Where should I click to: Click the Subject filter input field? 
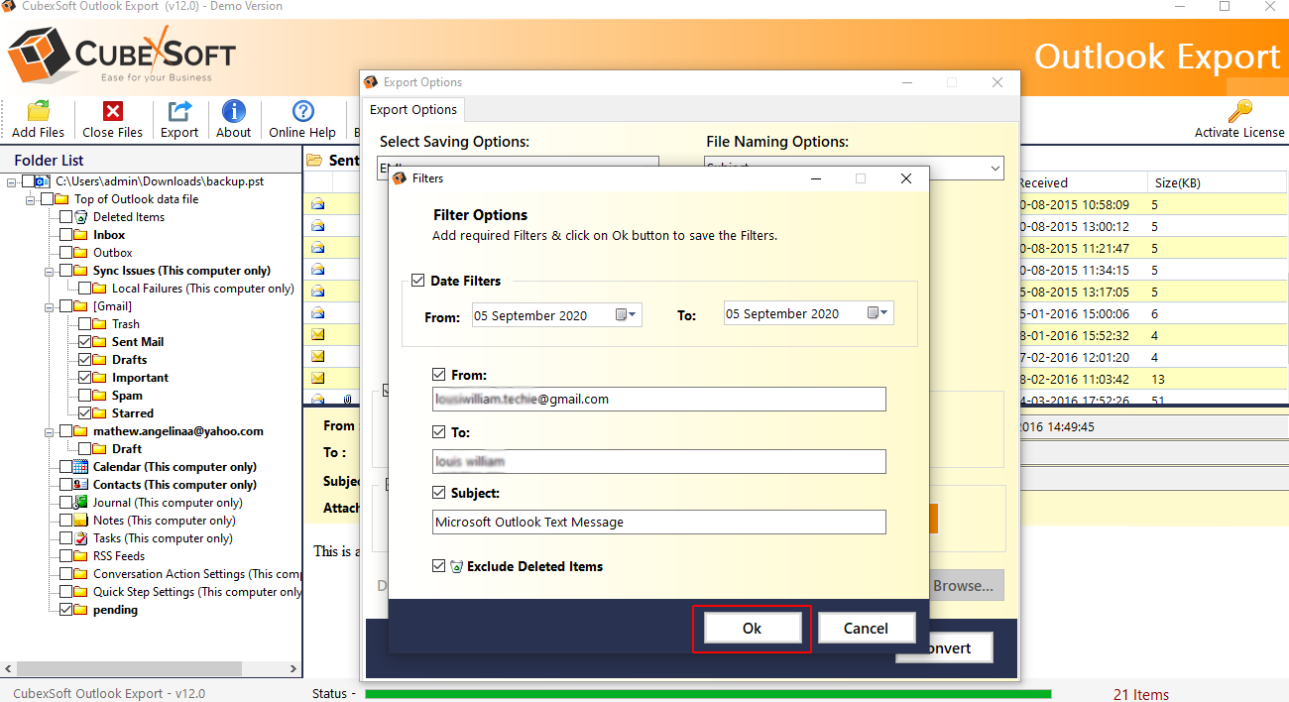click(659, 523)
